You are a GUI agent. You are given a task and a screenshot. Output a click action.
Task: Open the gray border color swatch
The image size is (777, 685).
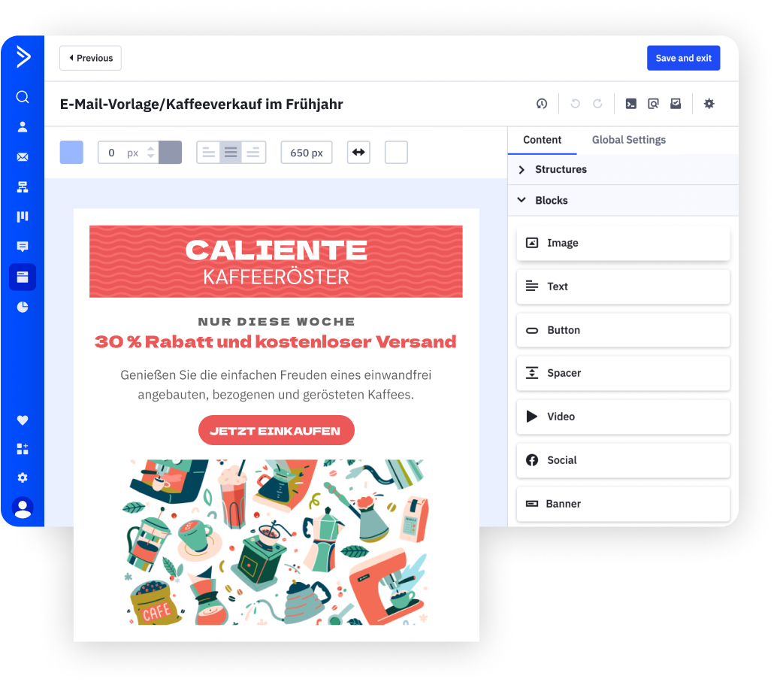click(170, 153)
